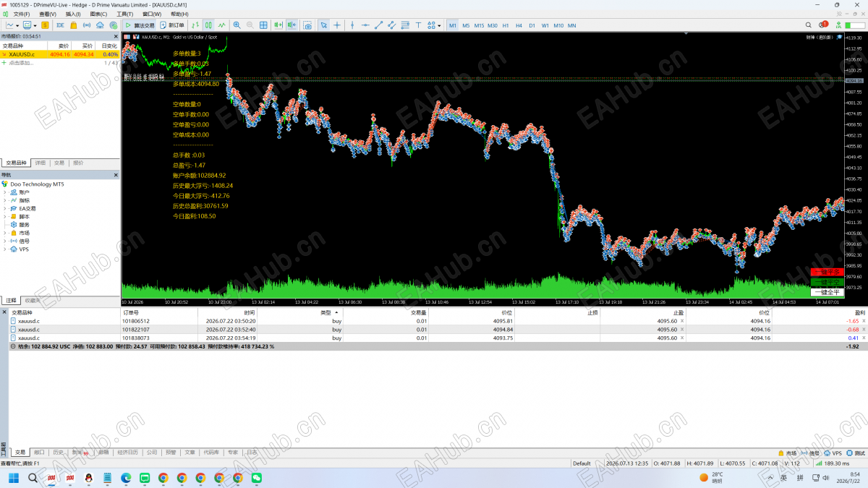Click the gold dollar market depth icon
Screen dimensions: 868x488
(x=45, y=25)
